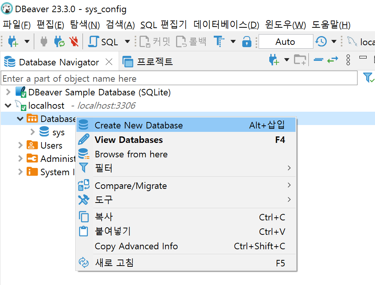Open the transaction mode dropdown arrow

click(233, 41)
